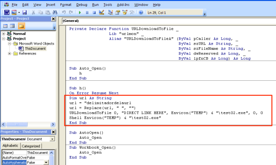The height and width of the screenshot is (165, 276).
Task: Click the blue Help question mark icon
Action: (x=141, y=12)
